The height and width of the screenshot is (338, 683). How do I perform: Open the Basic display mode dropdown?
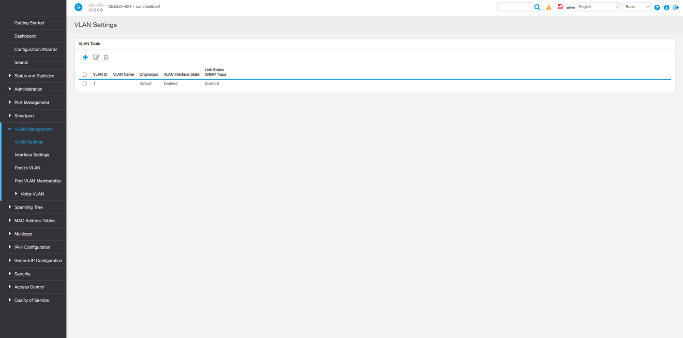[637, 7]
